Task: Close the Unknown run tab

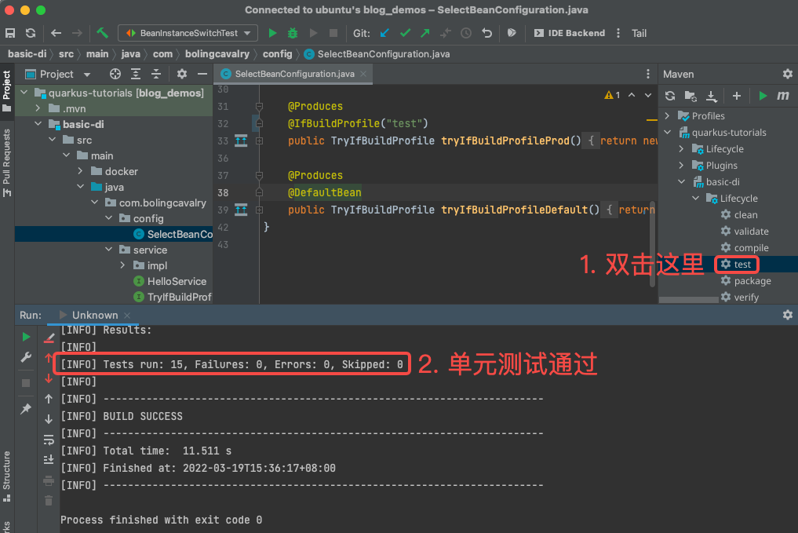Action: (127, 316)
